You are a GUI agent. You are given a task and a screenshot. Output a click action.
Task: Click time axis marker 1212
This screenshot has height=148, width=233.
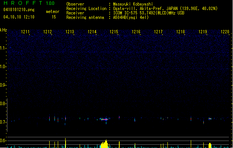pos(47,32)
